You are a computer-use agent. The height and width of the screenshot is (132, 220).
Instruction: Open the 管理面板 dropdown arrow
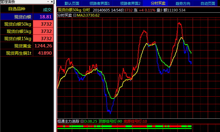click(48, 2)
